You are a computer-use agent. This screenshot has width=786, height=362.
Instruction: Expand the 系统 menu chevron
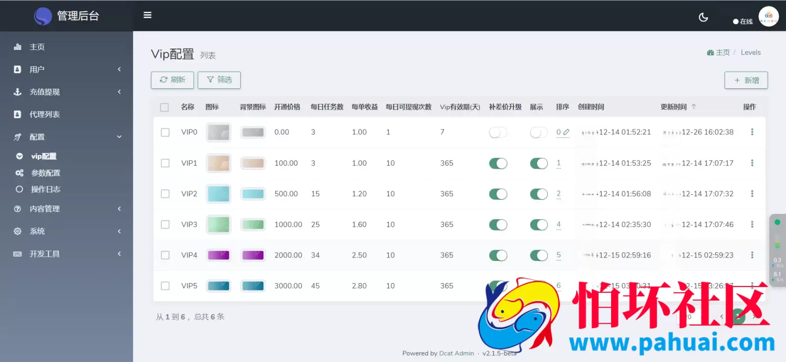tap(119, 231)
